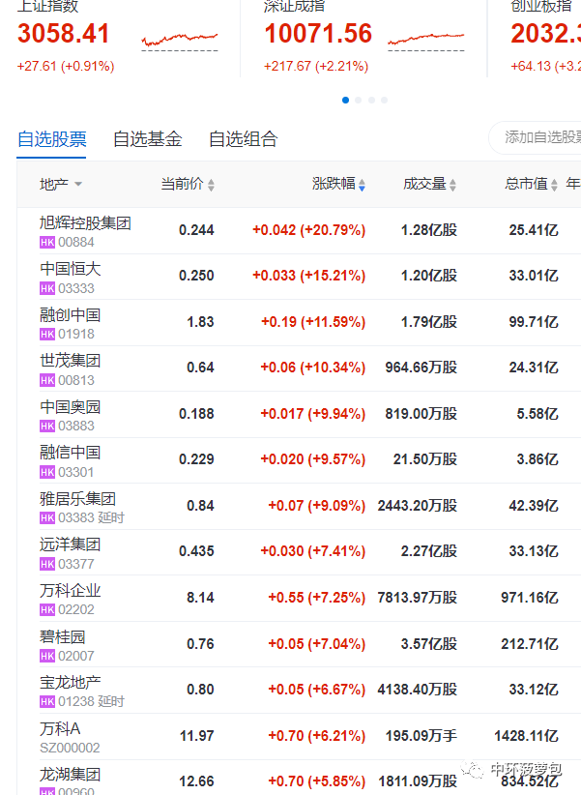Click HK badge beside code 03883
The height and width of the screenshot is (795, 581).
point(47,426)
